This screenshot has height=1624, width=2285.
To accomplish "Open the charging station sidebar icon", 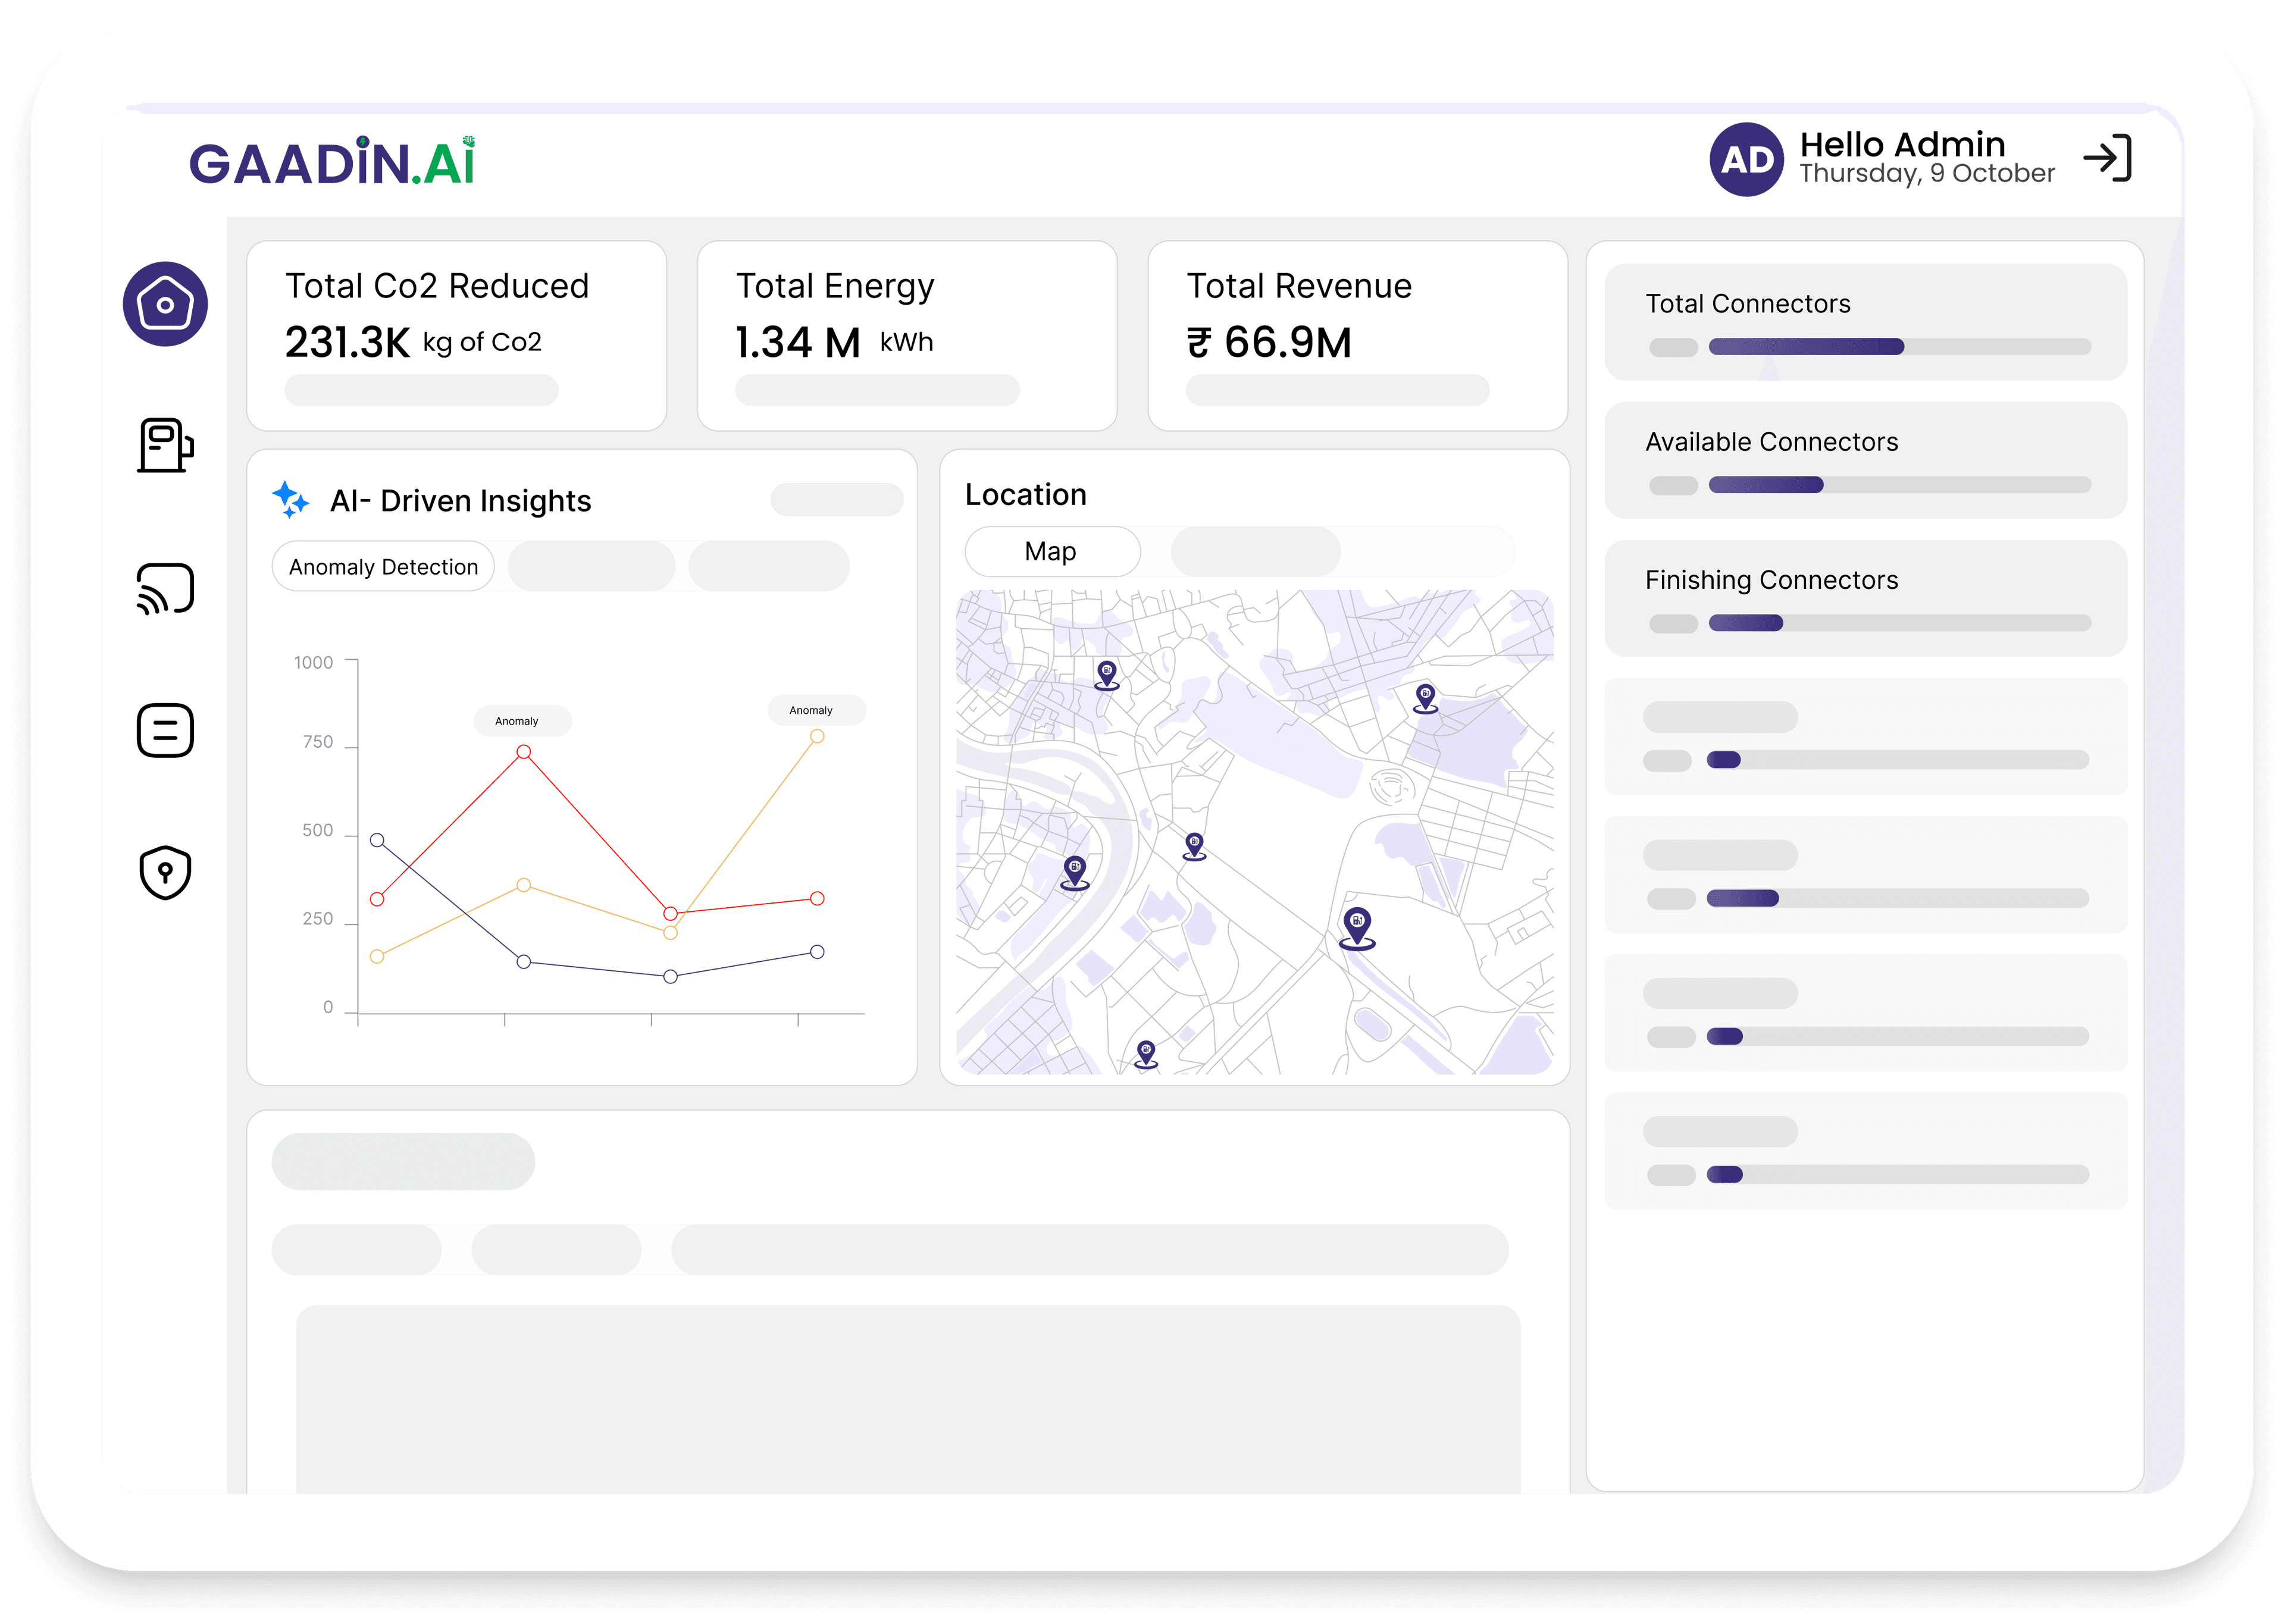I will tap(165, 445).
